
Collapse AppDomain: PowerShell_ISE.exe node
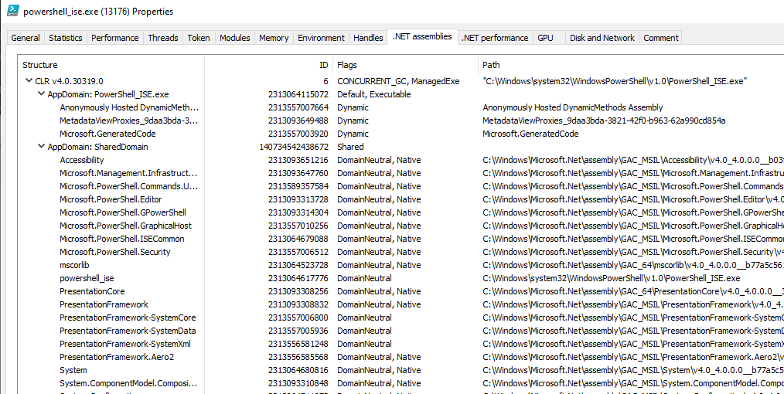click(41, 94)
